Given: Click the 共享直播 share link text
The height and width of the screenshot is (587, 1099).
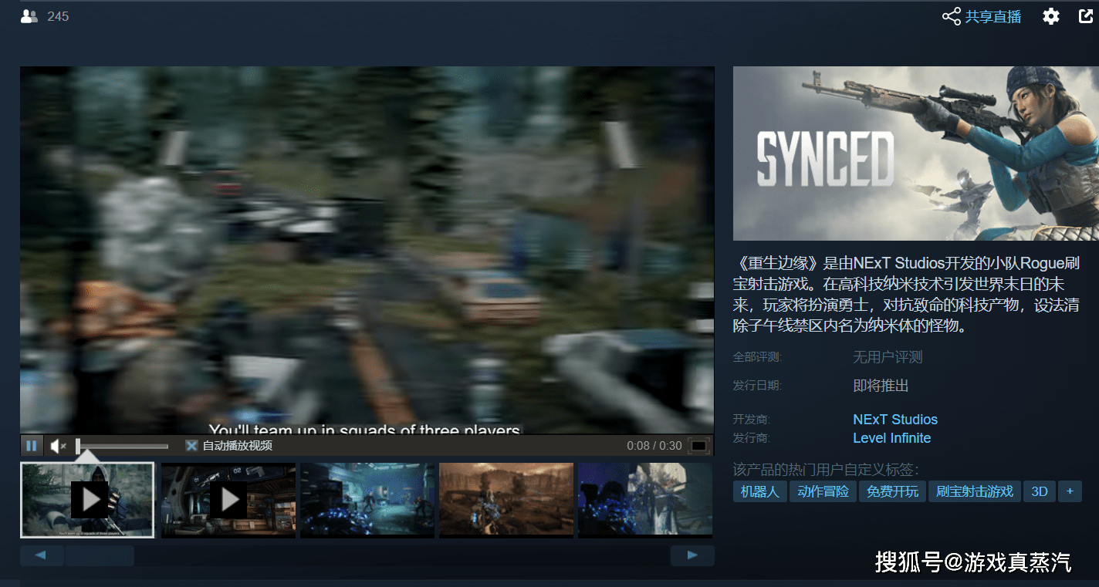Looking at the screenshot, I should [x=993, y=16].
